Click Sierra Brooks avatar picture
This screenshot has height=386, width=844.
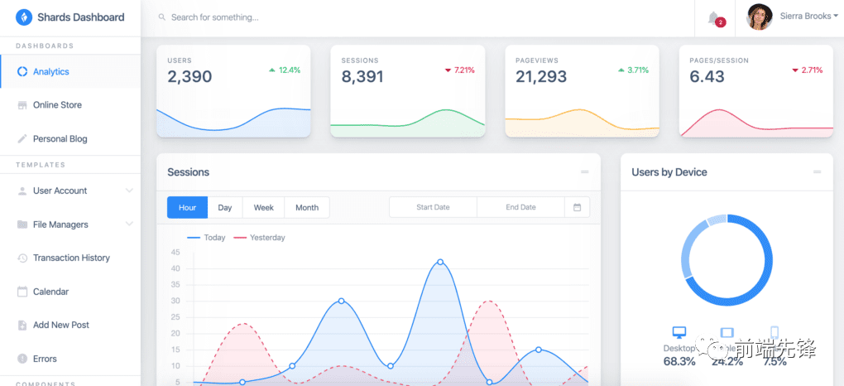760,17
